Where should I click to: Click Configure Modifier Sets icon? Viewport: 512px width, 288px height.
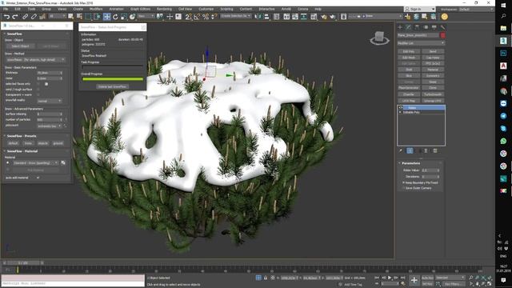coord(435,150)
